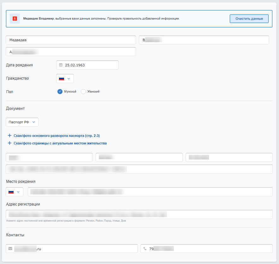The width and height of the screenshot is (279, 264).
Task: Click the surname field containing Медведев
Action: (x=71, y=40)
